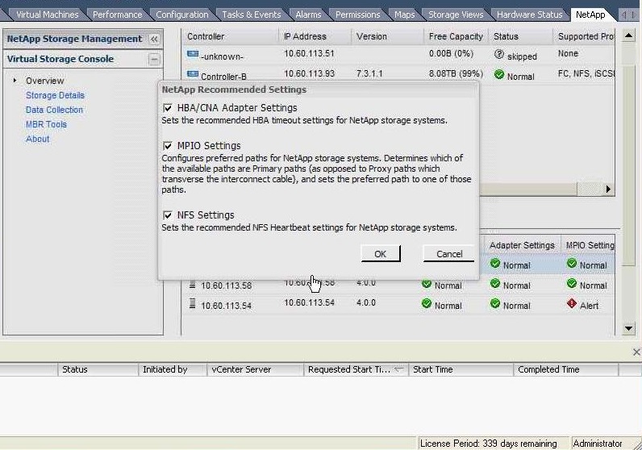The image size is (642, 450).
Task: Sort by Controller column header
Action: (231, 36)
